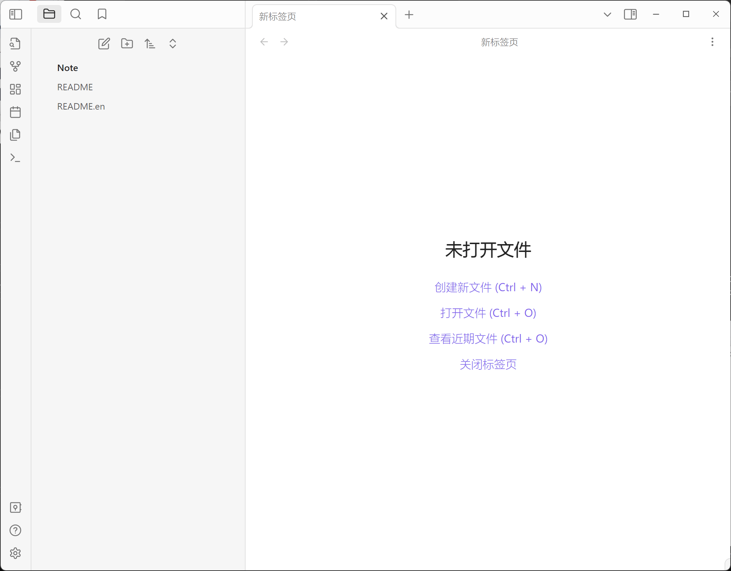Viewport: 731px width, 571px height.
Task: Toggle the left sidebar
Action: pos(15,14)
